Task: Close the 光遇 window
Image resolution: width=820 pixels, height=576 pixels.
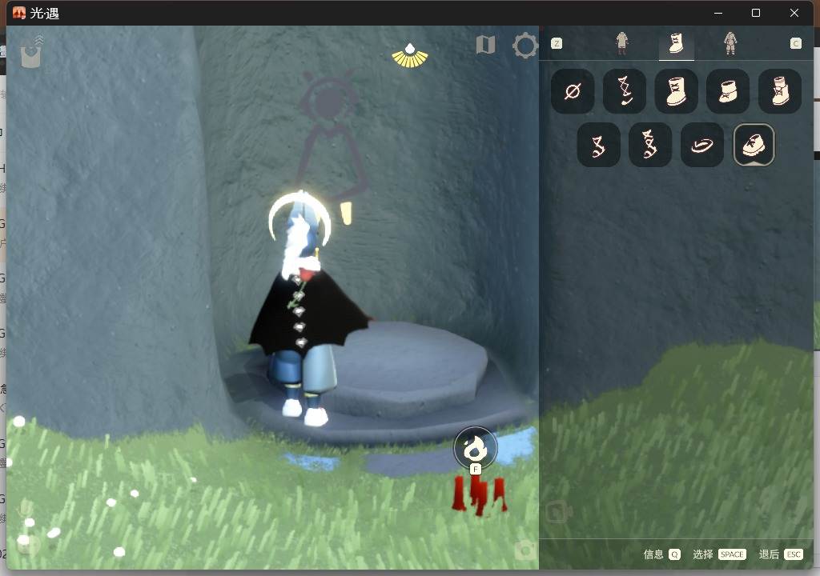Action: pyautogui.click(x=794, y=13)
